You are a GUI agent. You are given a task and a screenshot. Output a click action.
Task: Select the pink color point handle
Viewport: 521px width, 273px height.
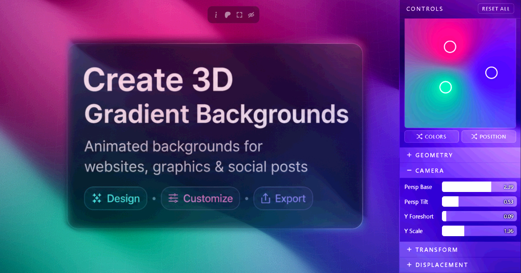(x=450, y=47)
